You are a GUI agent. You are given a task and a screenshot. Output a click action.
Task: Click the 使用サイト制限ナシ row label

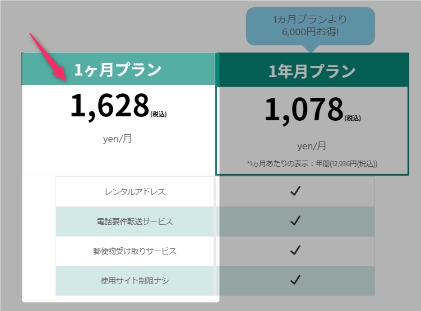pyautogui.click(x=135, y=280)
